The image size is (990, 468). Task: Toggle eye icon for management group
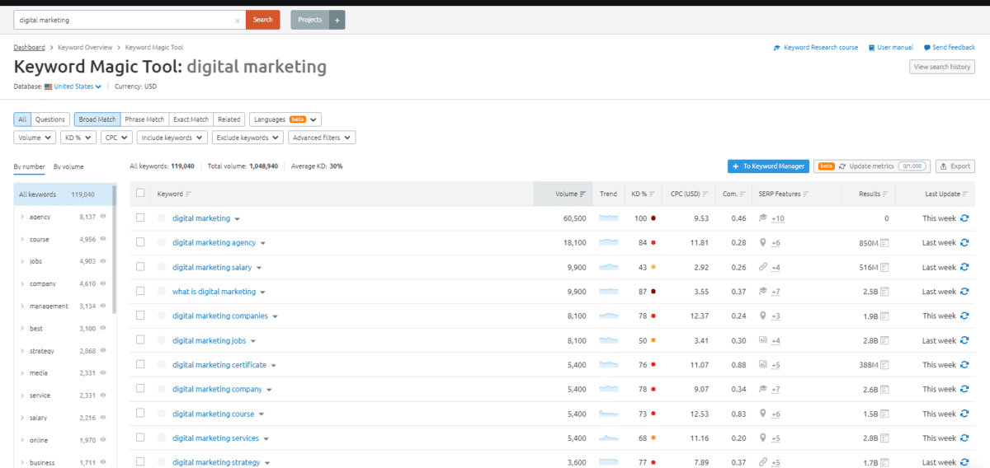pyautogui.click(x=103, y=306)
